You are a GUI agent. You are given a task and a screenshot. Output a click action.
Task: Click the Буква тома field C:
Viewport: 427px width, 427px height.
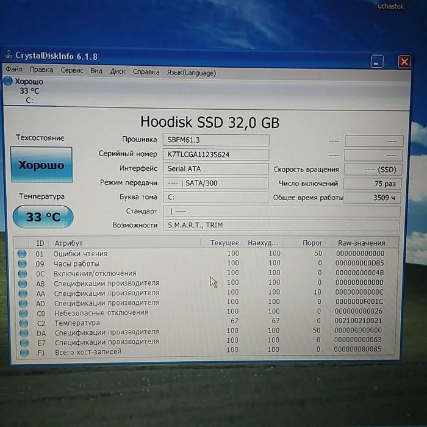point(216,197)
